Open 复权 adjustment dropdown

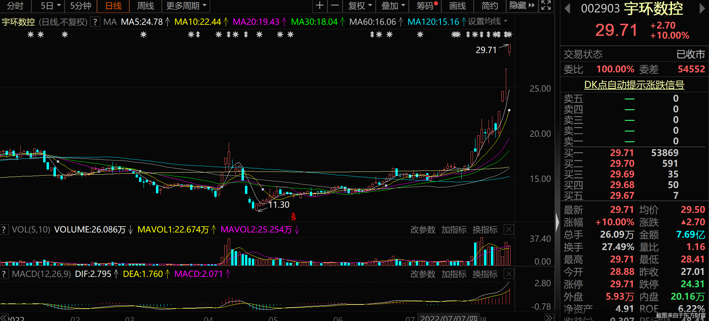point(360,6)
